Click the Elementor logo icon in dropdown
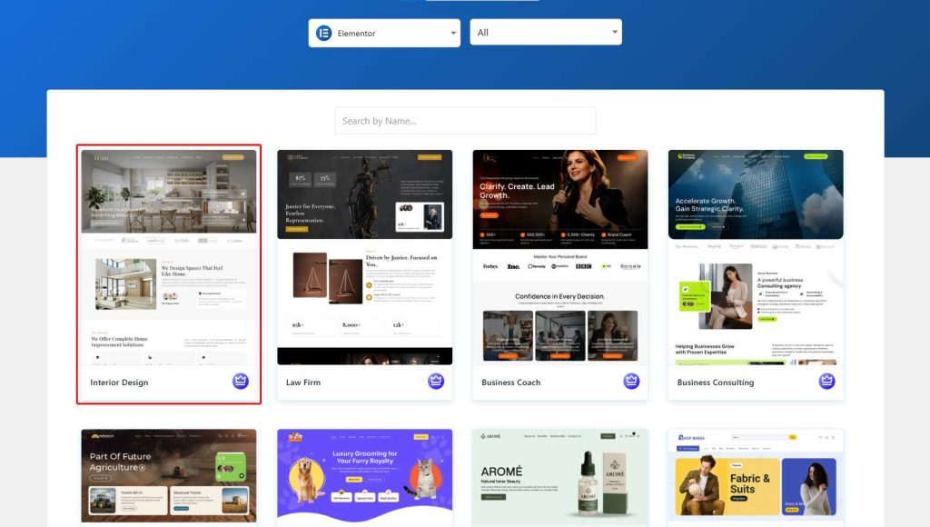This screenshot has height=527, width=930. click(x=323, y=34)
